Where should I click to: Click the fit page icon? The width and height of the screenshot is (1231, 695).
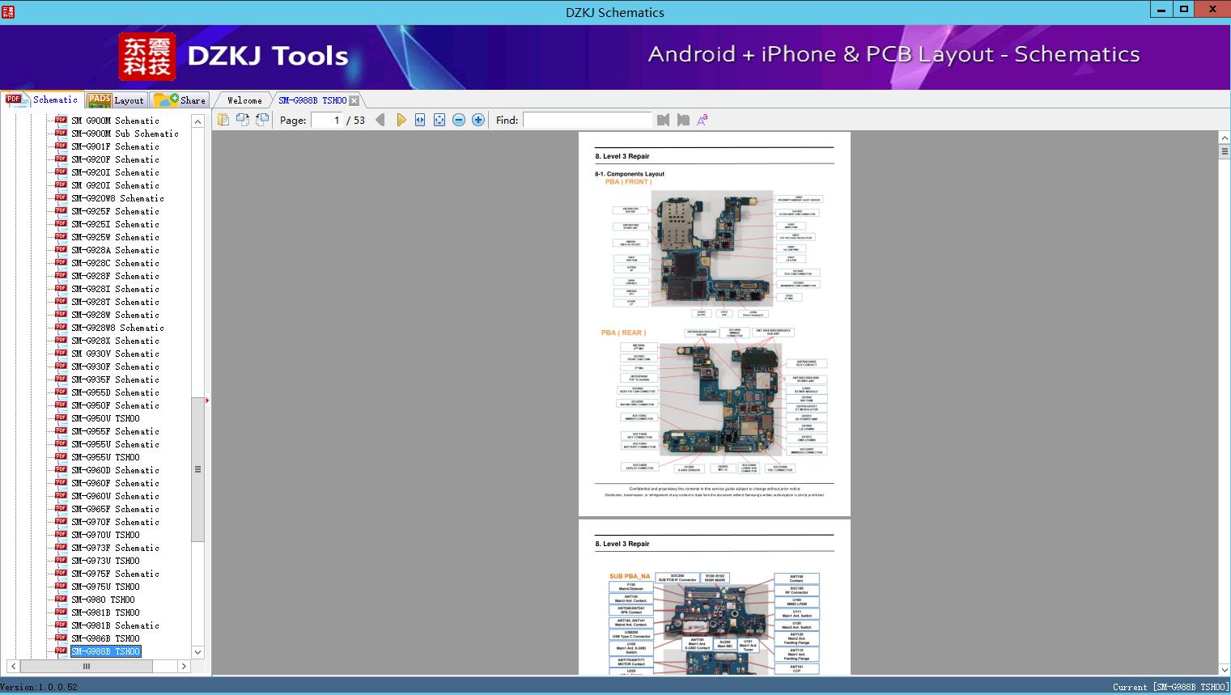439,120
